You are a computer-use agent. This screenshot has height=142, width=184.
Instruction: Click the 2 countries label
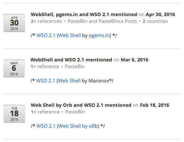click(155, 21)
